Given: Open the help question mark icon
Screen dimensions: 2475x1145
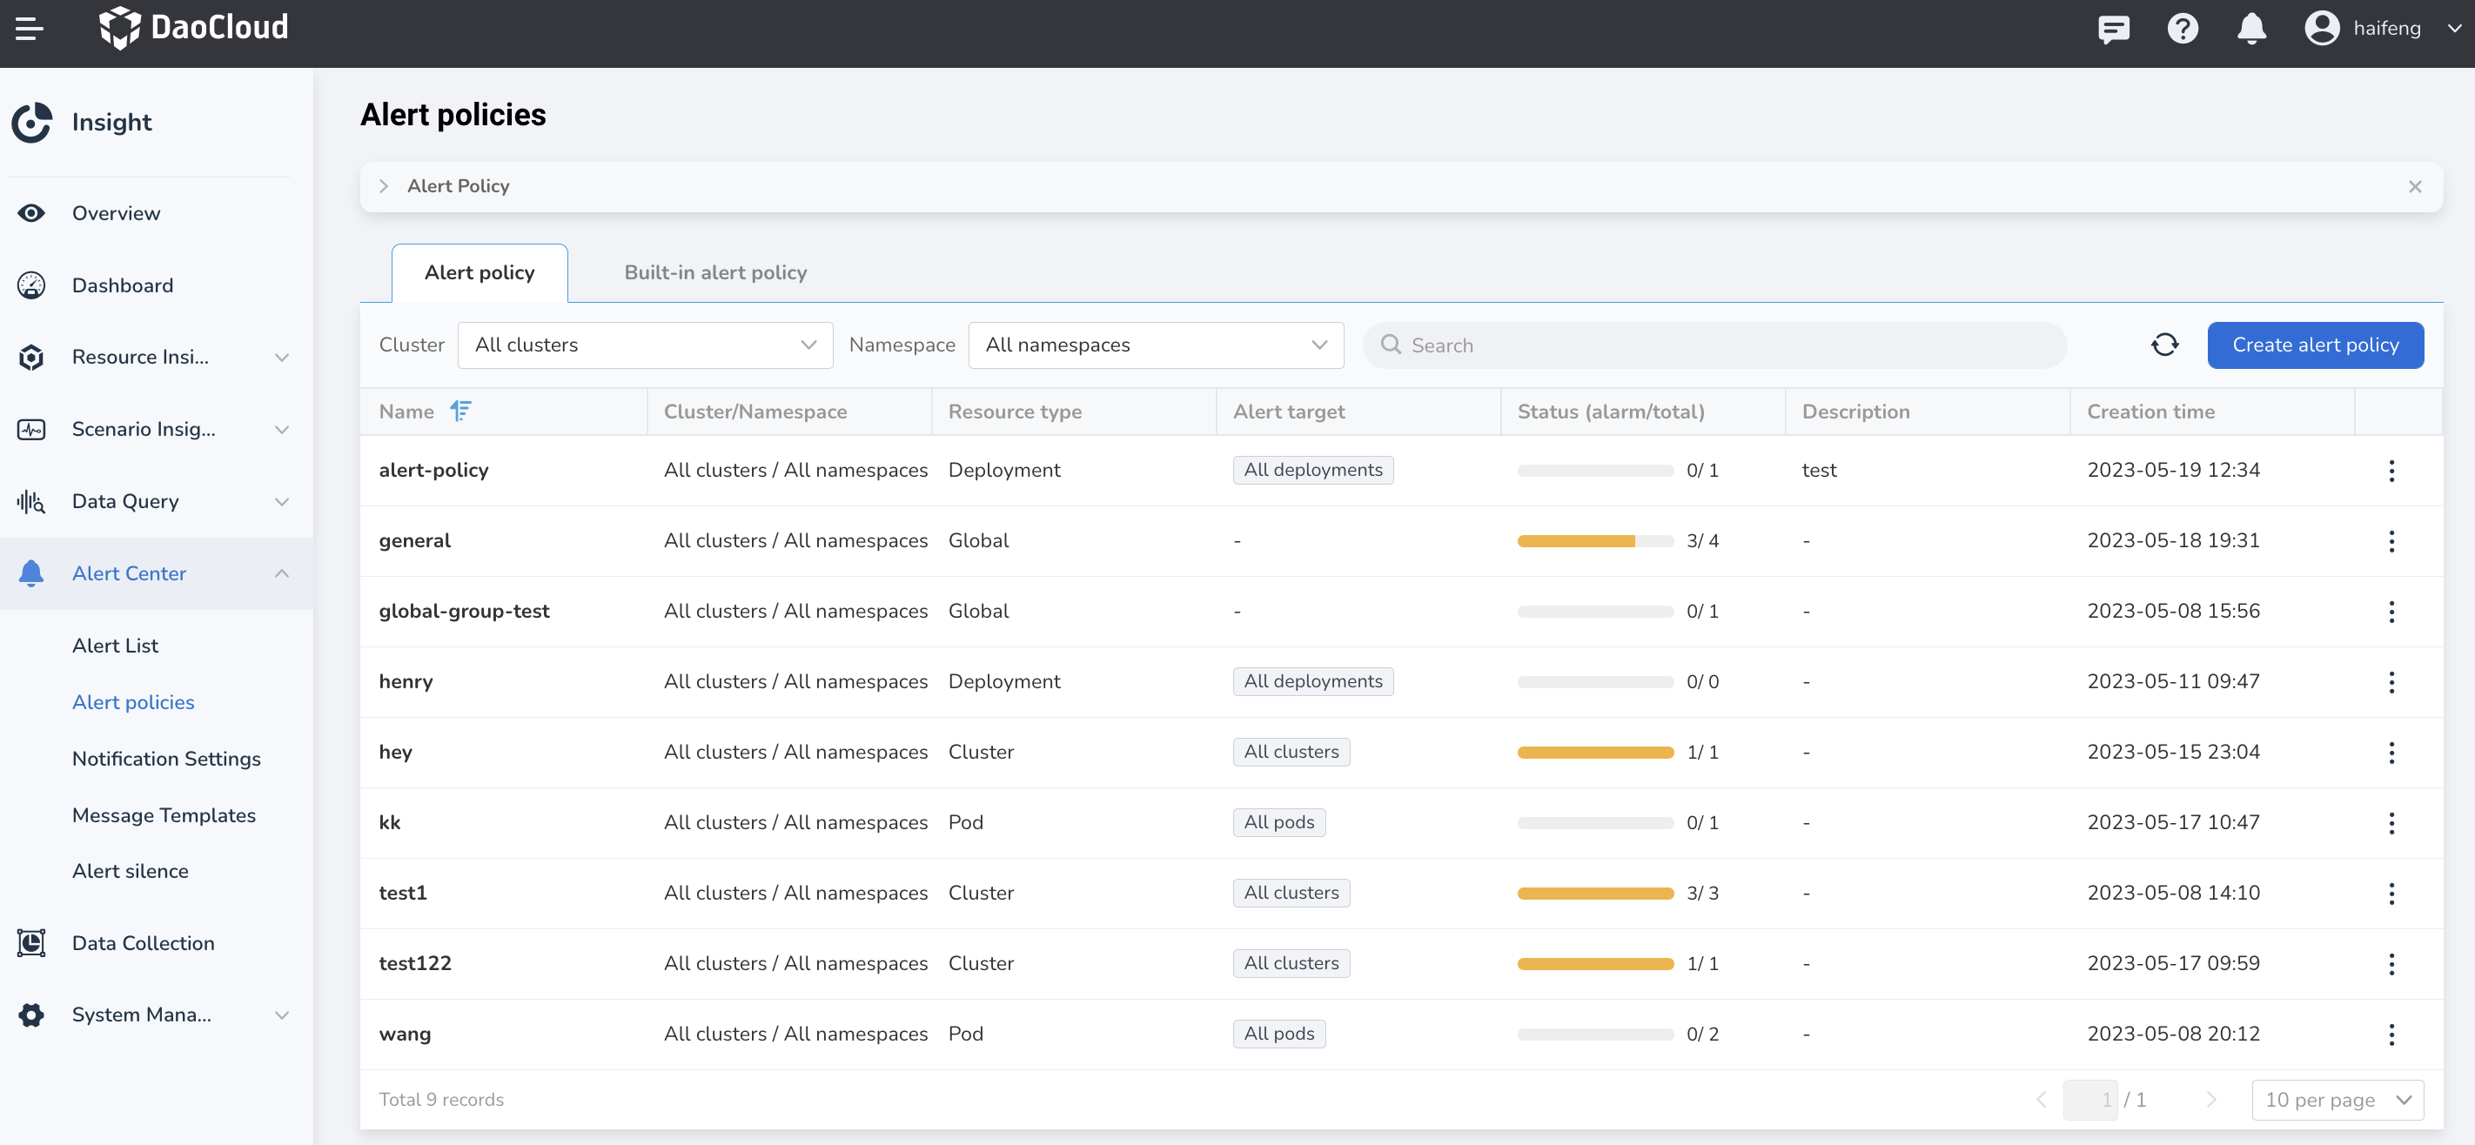Looking at the screenshot, I should 2183,29.
